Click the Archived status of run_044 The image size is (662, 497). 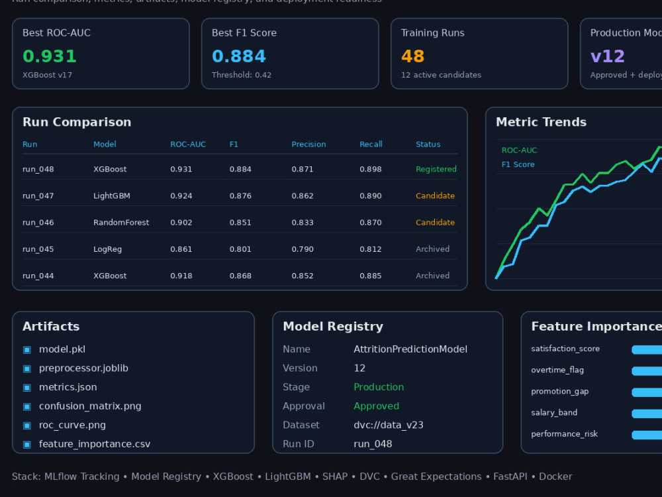click(x=433, y=276)
